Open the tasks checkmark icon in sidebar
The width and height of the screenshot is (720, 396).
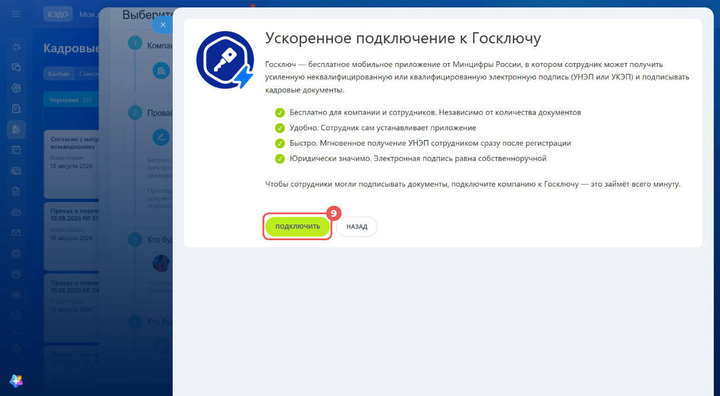pyautogui.click(x=16, y=316)
